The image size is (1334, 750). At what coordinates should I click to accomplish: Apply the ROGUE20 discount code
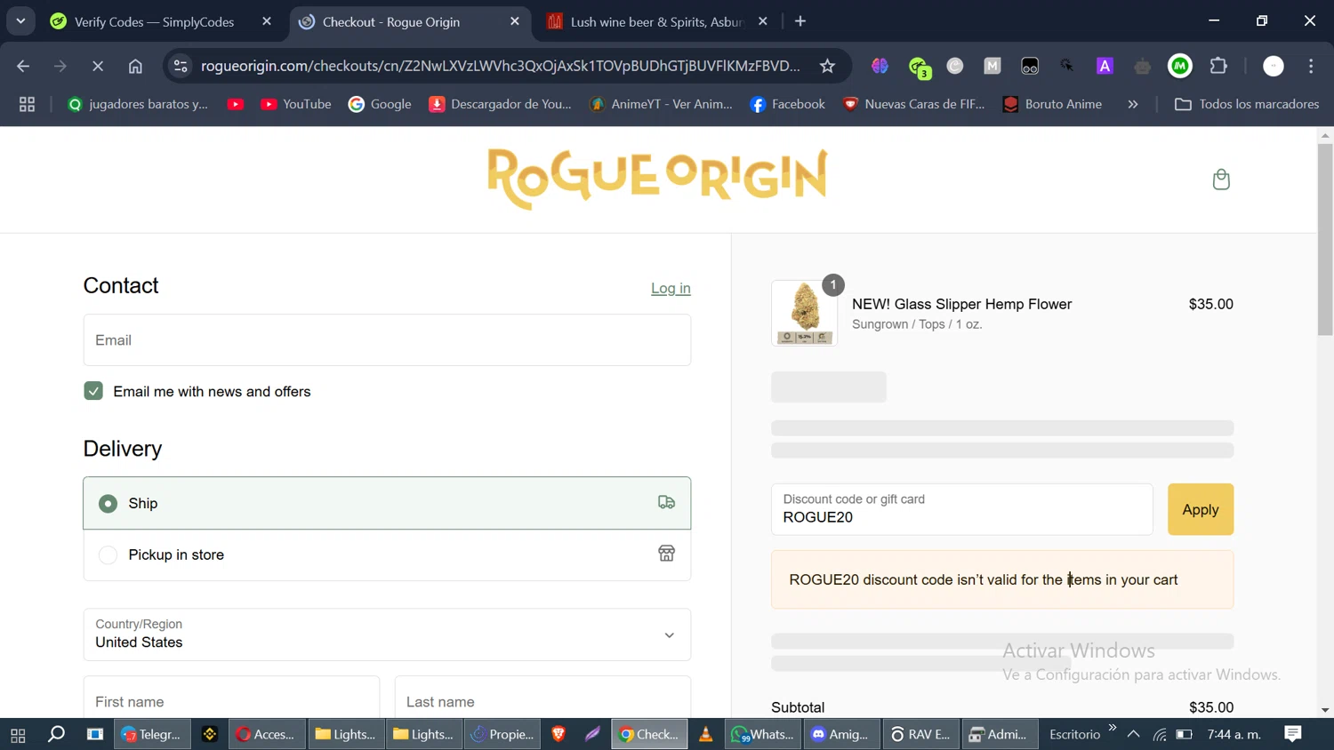(x=1201, y=509)
